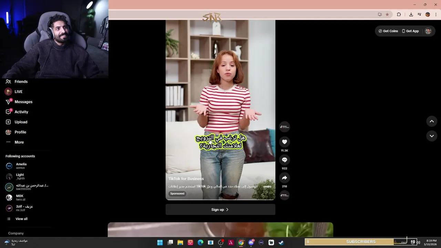This screenshot has width=441, height=248.
Task: Open the Chrome profile avatar
Action: (428, 14)
